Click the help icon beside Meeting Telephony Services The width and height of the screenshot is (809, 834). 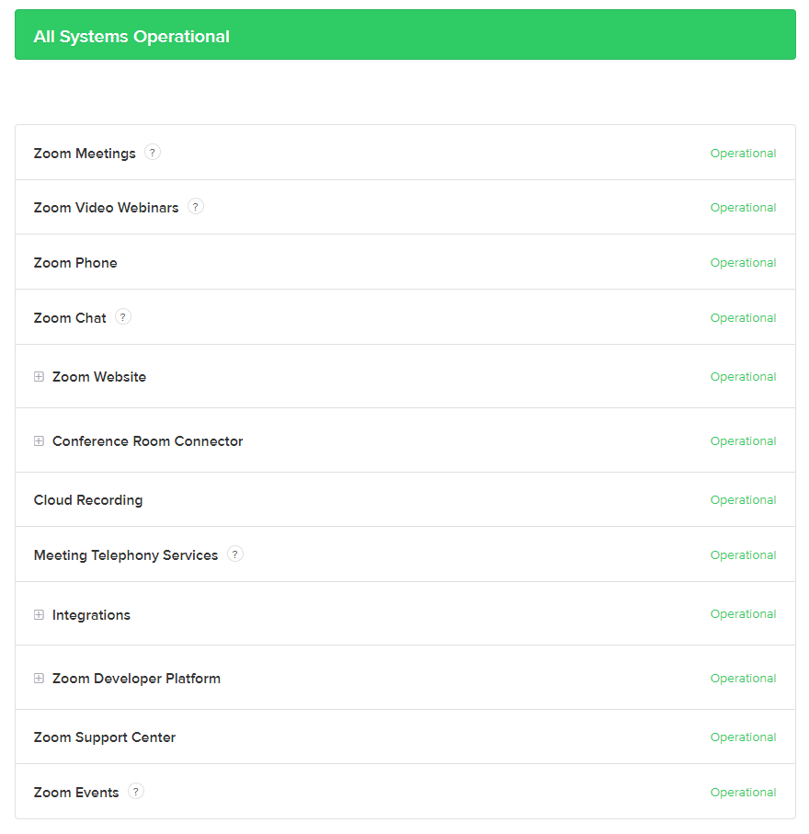pyautogui.click(x=235, y=554)
